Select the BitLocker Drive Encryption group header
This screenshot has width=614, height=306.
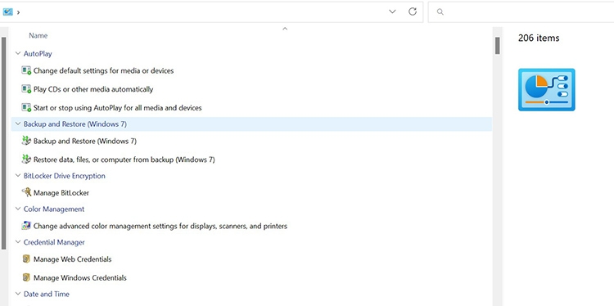(64, 176)
